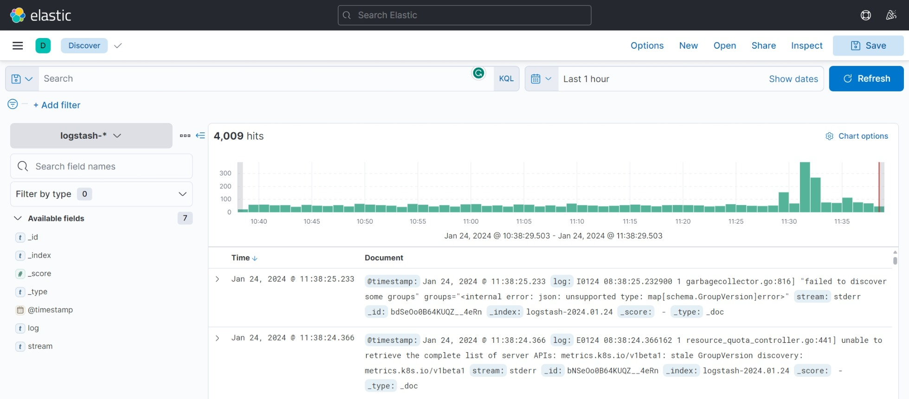Open the help menu lifebuoy icon
The height and width of the screenshot is (399, 909).
coord(865,15)
